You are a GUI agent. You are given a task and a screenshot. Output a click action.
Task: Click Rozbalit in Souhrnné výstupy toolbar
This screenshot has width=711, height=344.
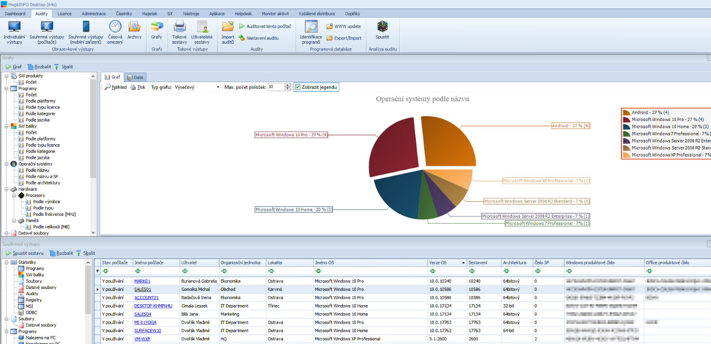pos(61,253)
